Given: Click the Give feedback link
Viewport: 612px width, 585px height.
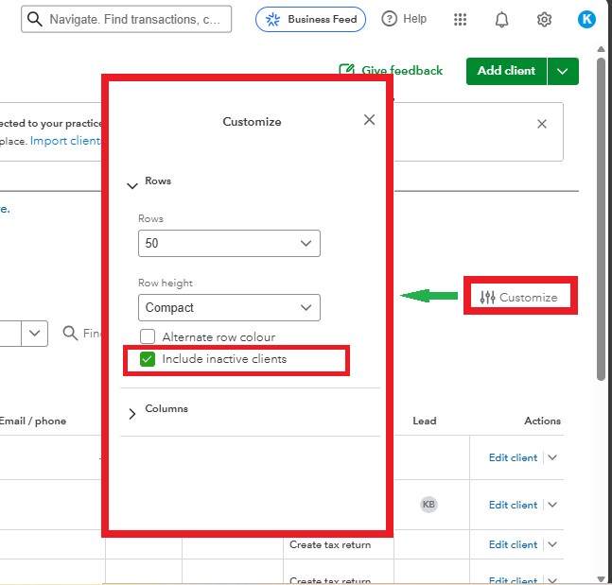Looking at the screenshot, I should click(x=391, y=71).
